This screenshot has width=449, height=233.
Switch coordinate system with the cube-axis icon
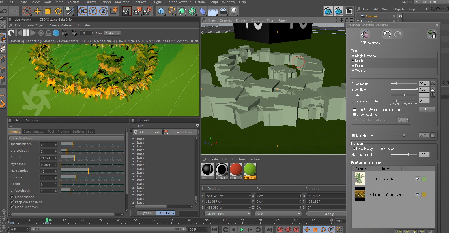tap(114, 11)
